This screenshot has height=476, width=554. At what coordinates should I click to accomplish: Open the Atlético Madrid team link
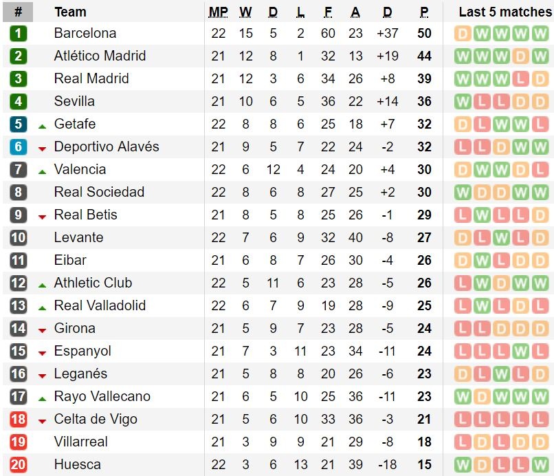pos(100,56)
